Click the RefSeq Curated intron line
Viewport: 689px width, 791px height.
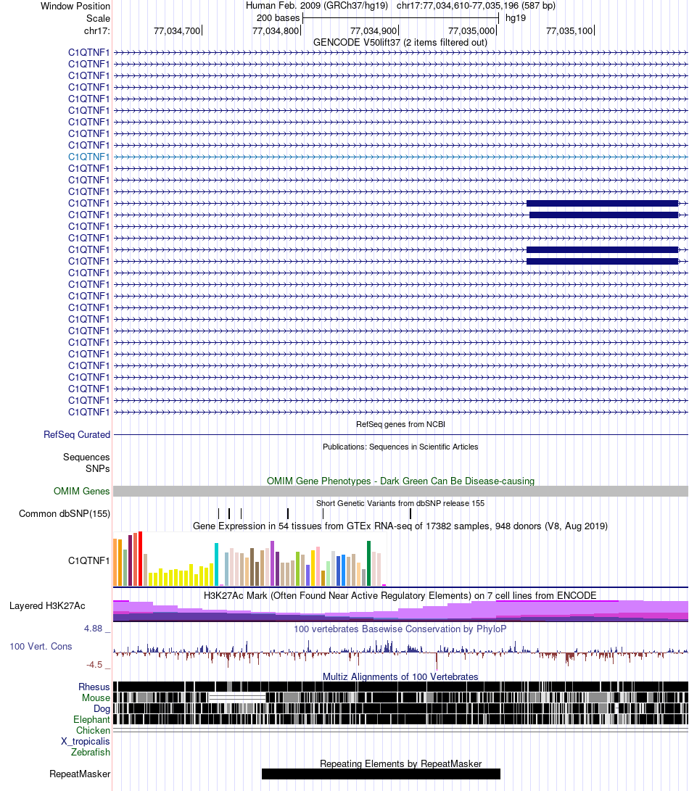[401, 434]
